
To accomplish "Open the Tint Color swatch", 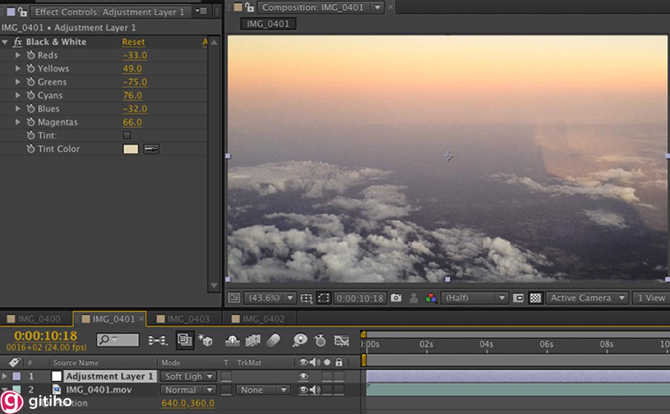I will 131,149.
